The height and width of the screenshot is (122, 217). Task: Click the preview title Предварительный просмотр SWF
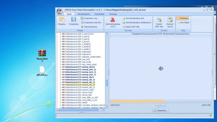[x=160, y=34]
